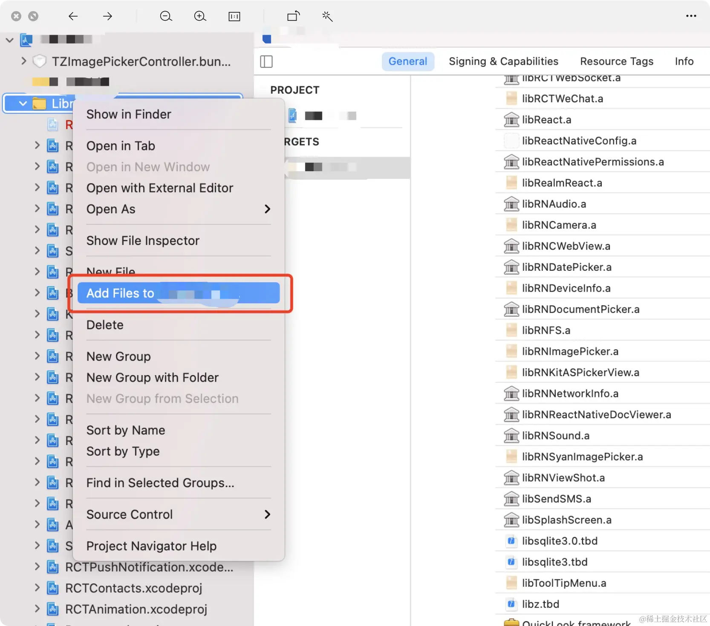Zoom out with the minus magnifier icon
Viewport: 710px width, 626px height.
point(166,16)
